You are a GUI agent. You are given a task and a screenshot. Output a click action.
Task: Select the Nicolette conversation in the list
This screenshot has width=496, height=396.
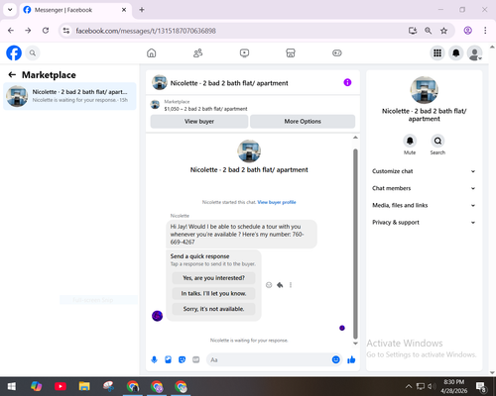point(69,96)
